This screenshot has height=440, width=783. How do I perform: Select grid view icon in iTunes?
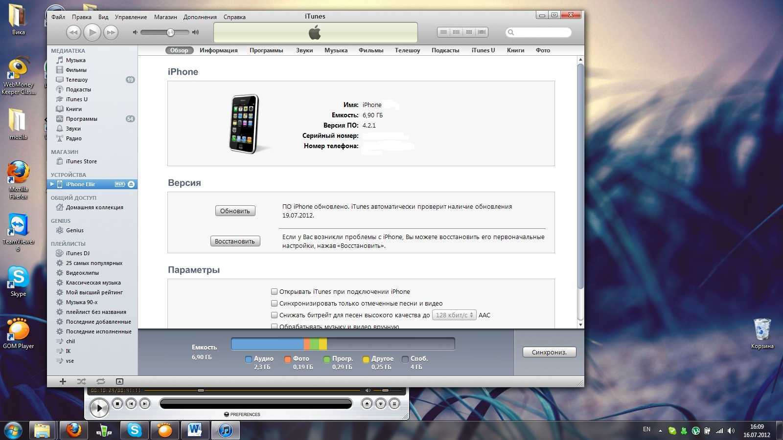469,32
